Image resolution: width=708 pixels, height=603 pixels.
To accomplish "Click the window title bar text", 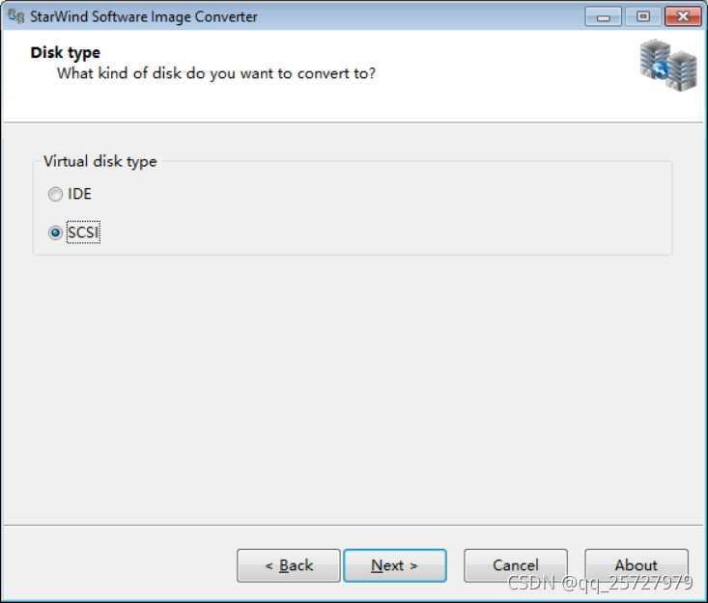I will pos(145,17).
